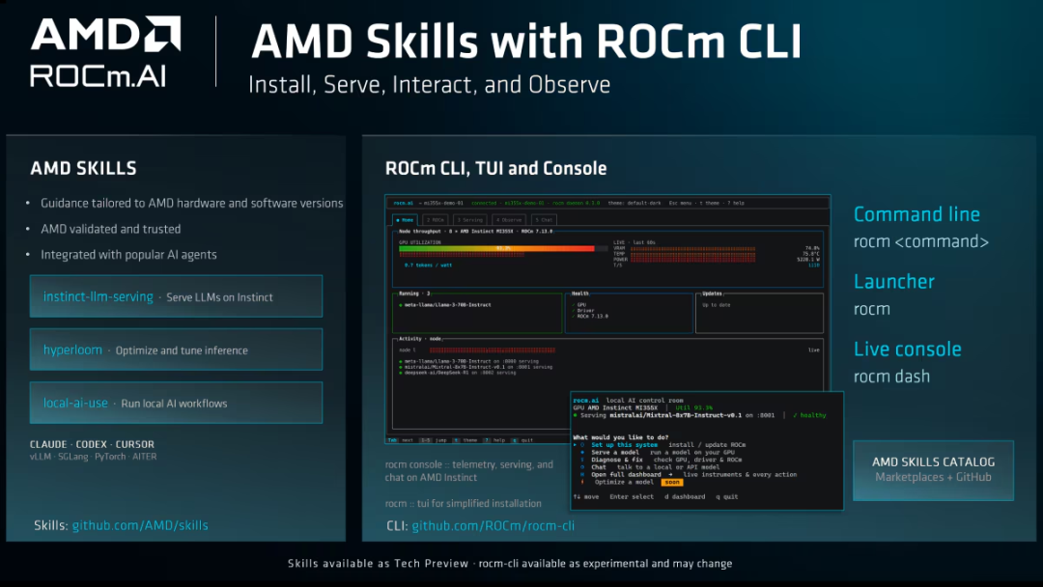This screenshot has height=587, width=1043.
Task: Click the AMD SKILLS CATALOG button
Action: click(x=933, y=470)
